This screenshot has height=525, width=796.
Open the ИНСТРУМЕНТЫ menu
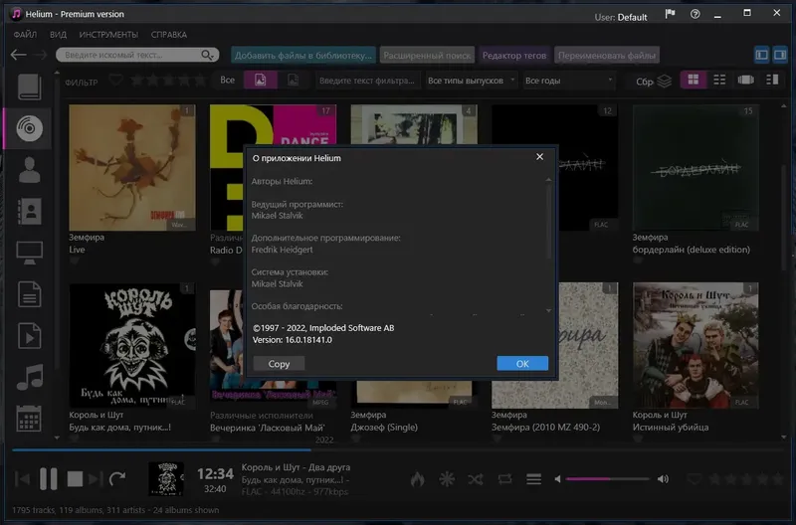click(x=108, y=35)
